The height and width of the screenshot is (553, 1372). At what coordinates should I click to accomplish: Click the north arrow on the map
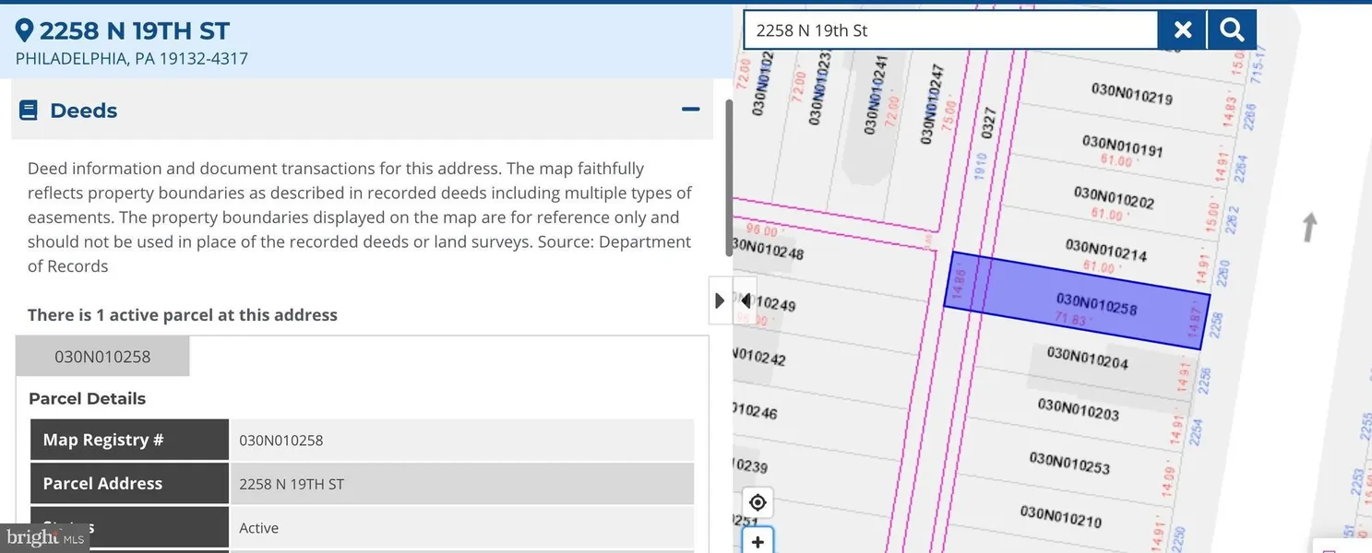[x=1308, y=227]
